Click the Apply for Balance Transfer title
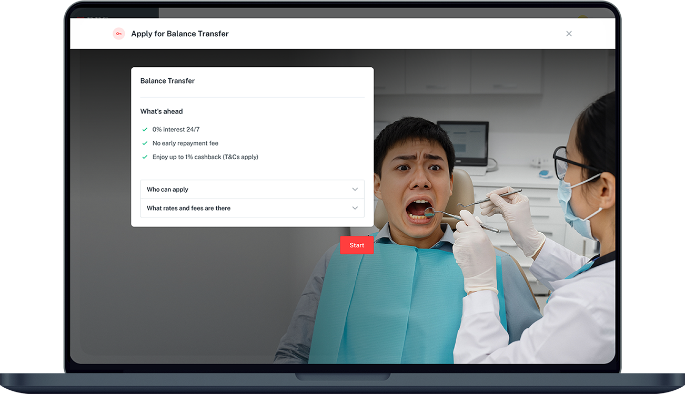This screenshot has height=394, width=685. [179, 34]
